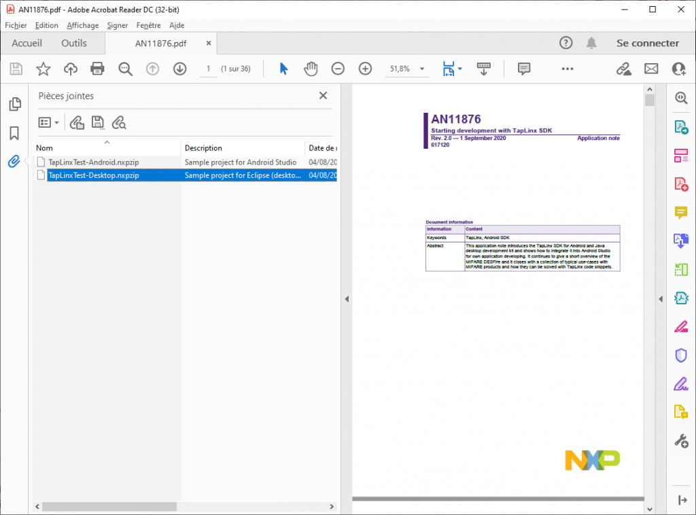Select the AN11876.pdf document tab

click(x=160, y=43)
